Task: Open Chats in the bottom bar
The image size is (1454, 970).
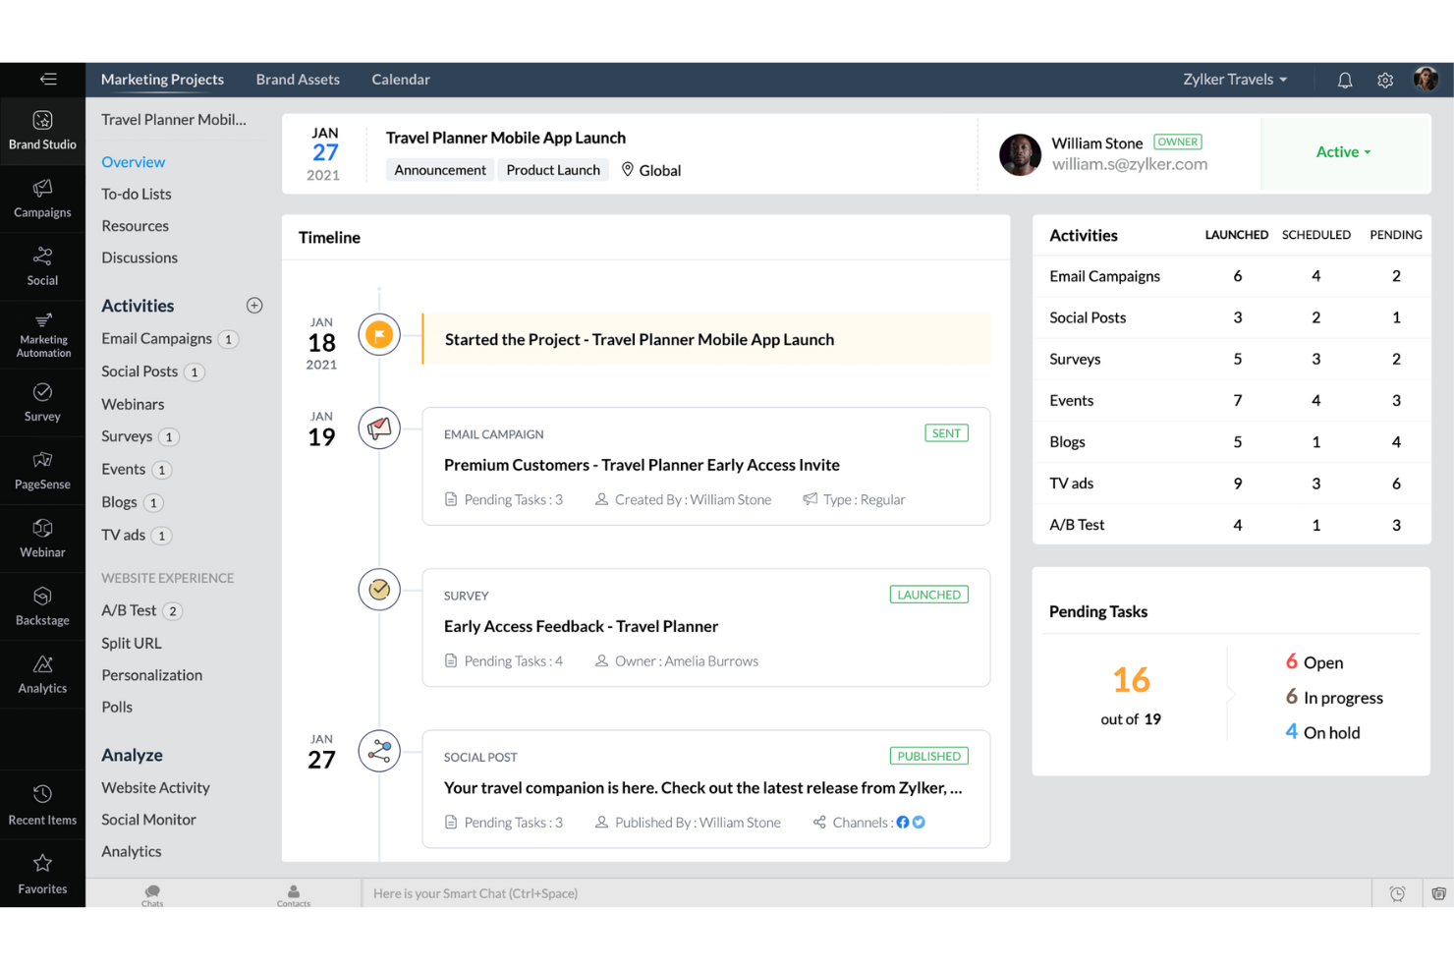Action: [x=152, y=894]
